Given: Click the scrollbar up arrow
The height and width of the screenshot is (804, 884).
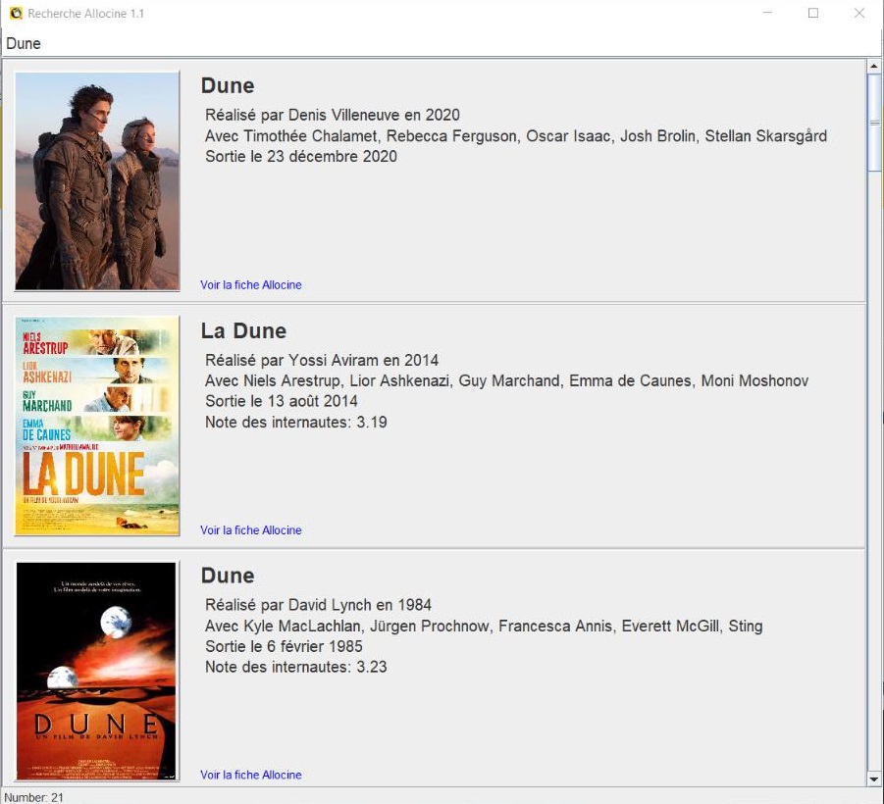Looking at the screenshot, I should click(874, 66).
